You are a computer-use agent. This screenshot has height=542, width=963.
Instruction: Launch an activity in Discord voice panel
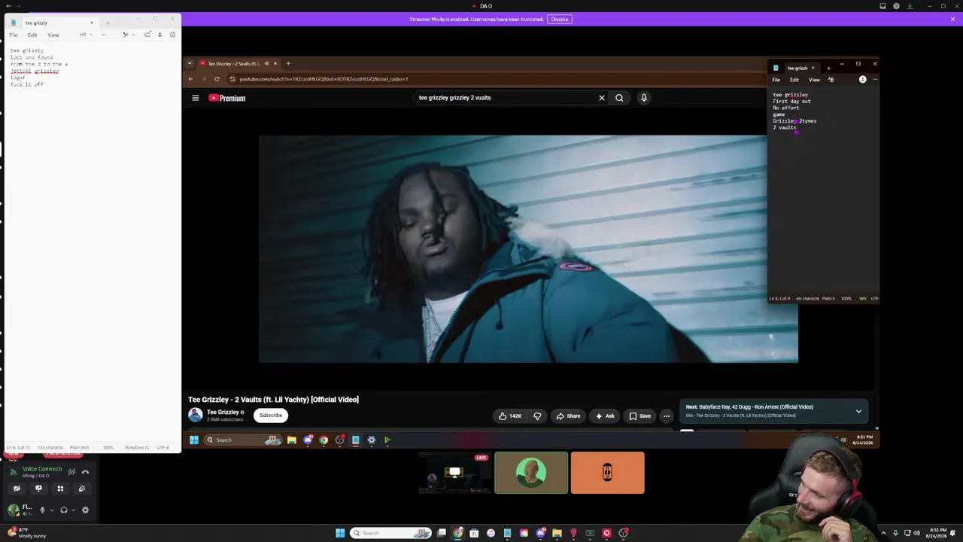click(60, 489)
